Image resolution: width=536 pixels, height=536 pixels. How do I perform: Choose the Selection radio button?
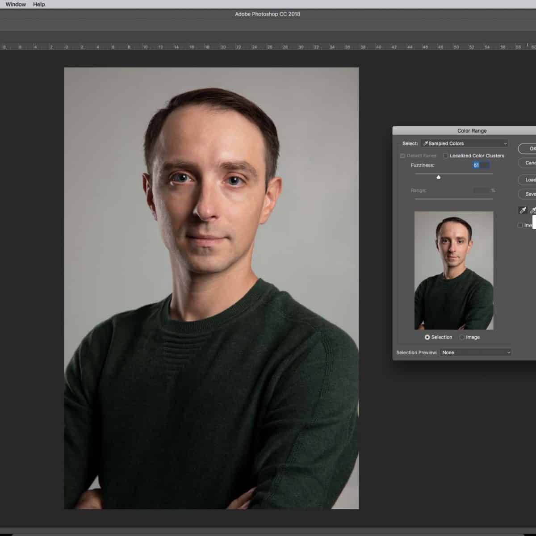point(427,337)
